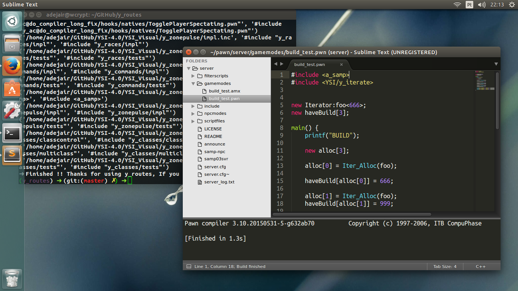This screenshot has height=291, width=518.
Task: Open the Pt keyboard layout indicator
Action: pyautogui.click(x=469, y=5)
